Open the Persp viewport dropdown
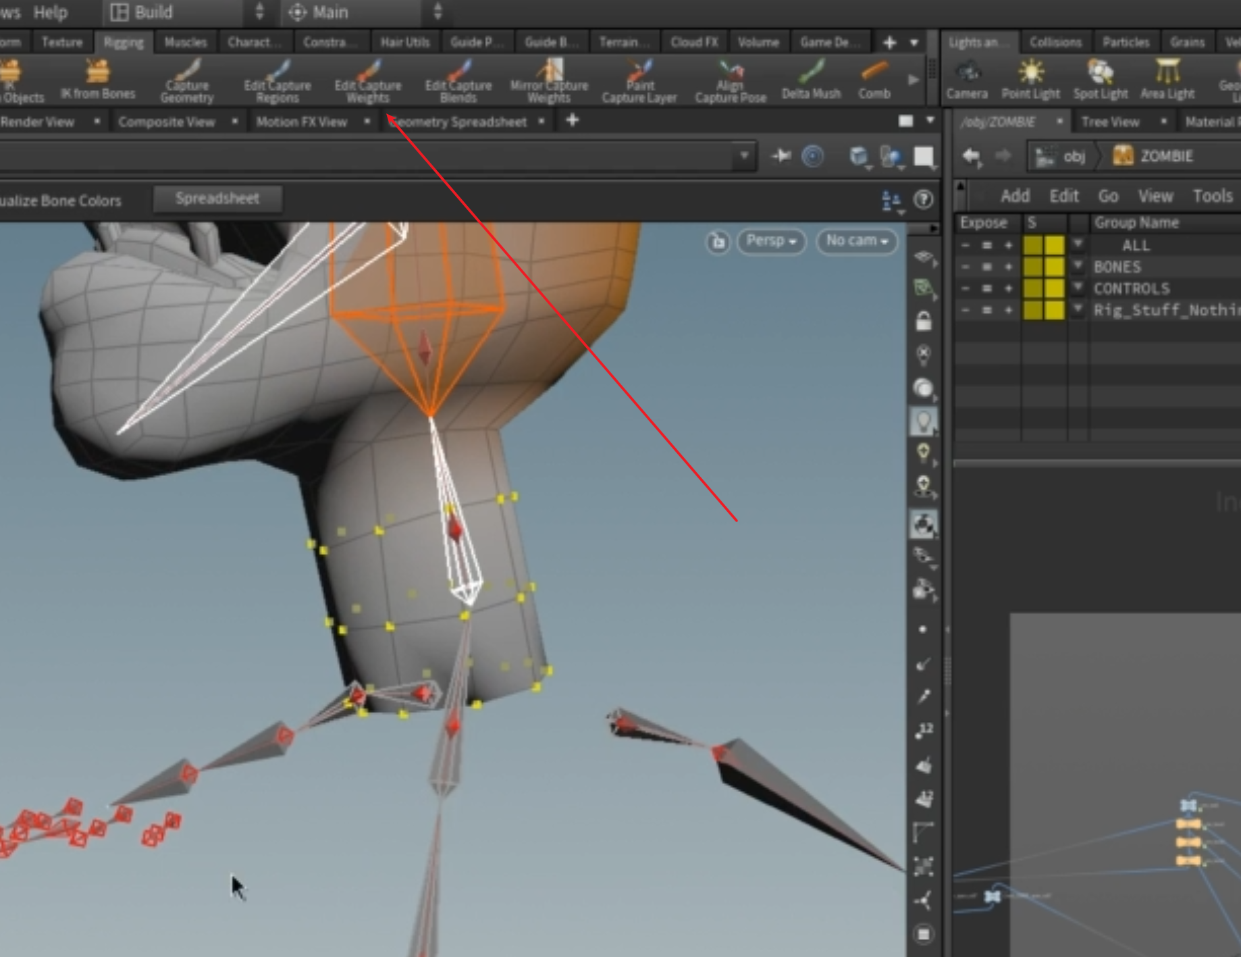Screen dimensions: 1241x957 772,241
